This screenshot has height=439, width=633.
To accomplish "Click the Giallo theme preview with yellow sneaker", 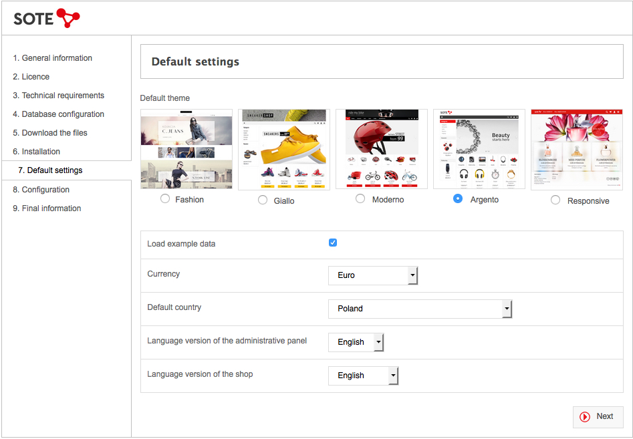I will point(284,150).
